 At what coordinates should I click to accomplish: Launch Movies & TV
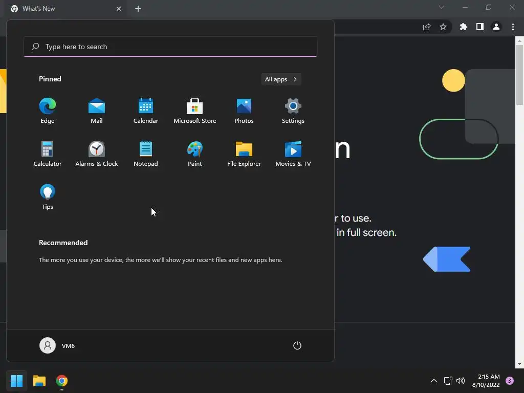pos(293,154)
